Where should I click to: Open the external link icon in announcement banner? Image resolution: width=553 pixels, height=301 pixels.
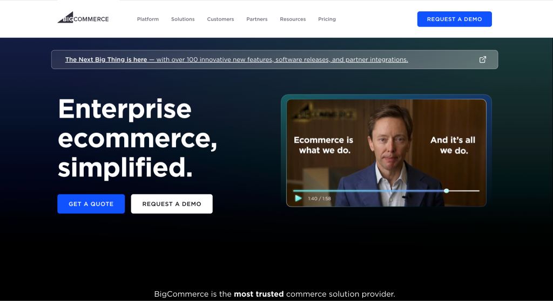point(482,59)
